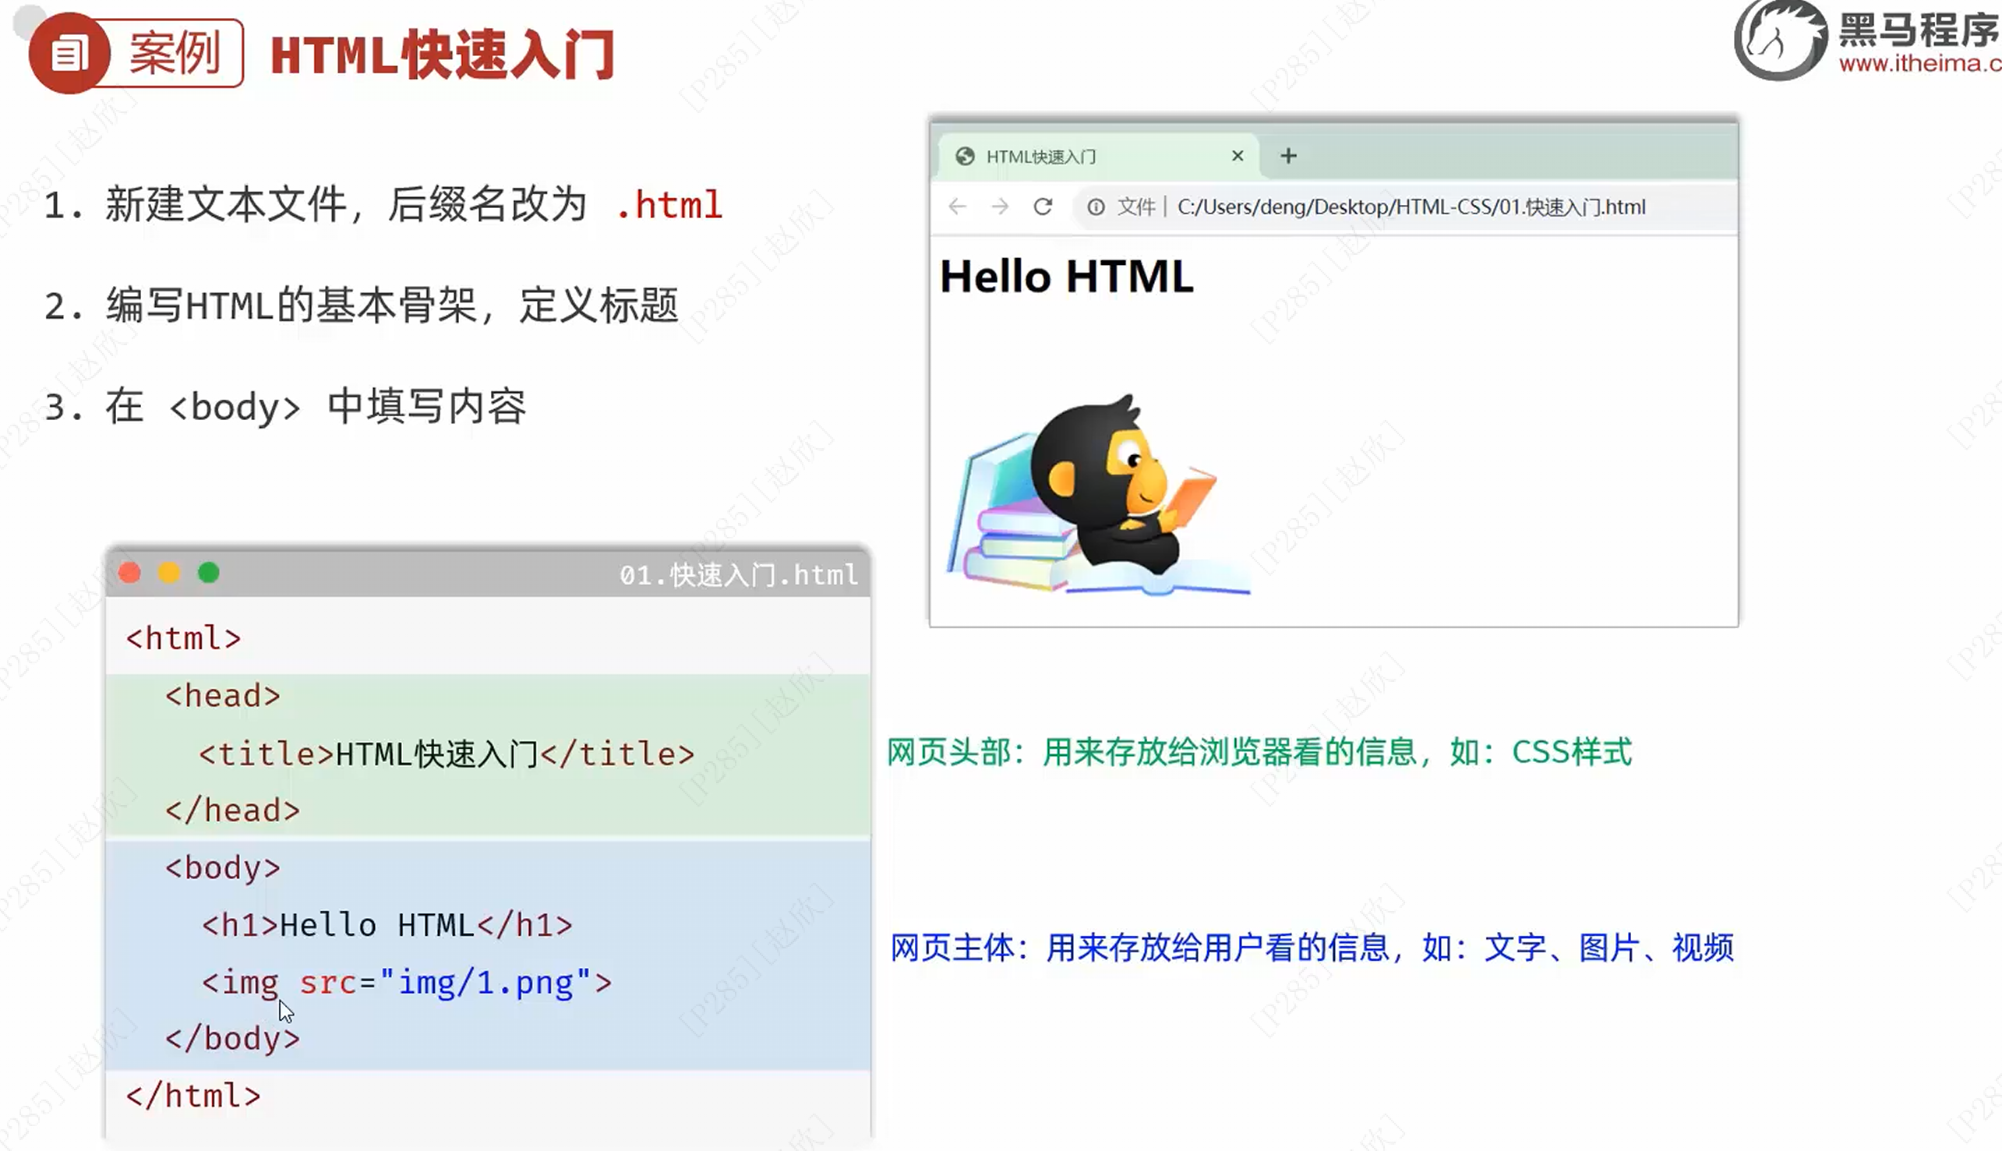Image resolution: width=2002 pixels, height=1151 pixels.
Task: Click the browser forward arrow icon
Action: [x=1000, y=207]
